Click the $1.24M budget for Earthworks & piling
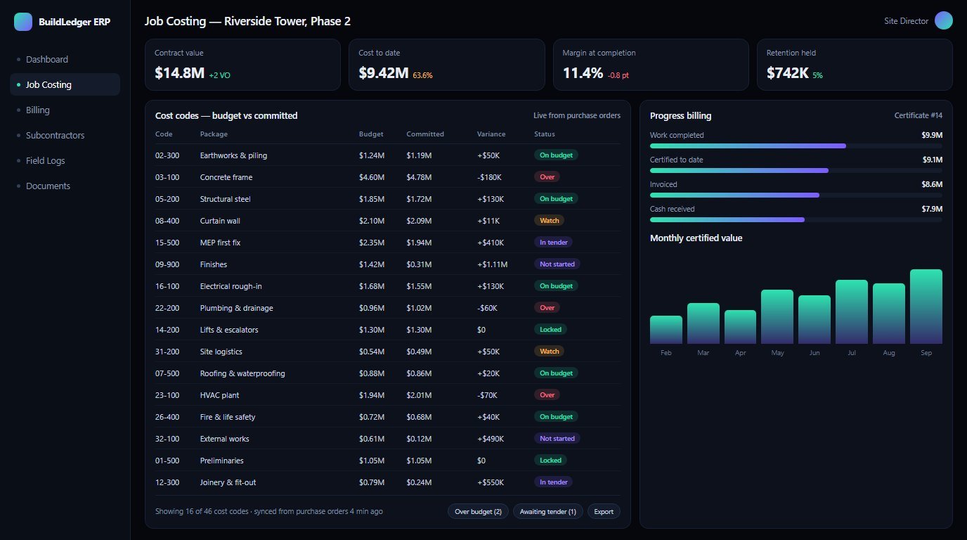This screenshot has height=540, width=967. [x=372, y=155]
